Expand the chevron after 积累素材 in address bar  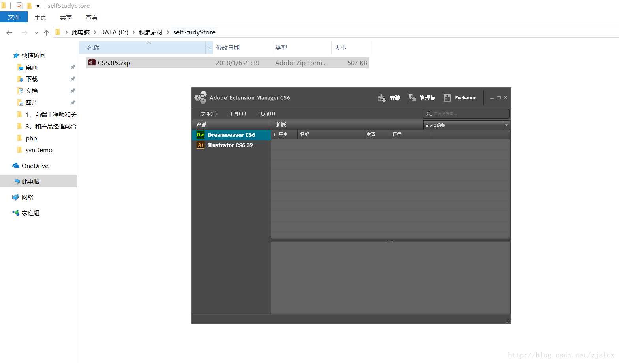point(168,32)
